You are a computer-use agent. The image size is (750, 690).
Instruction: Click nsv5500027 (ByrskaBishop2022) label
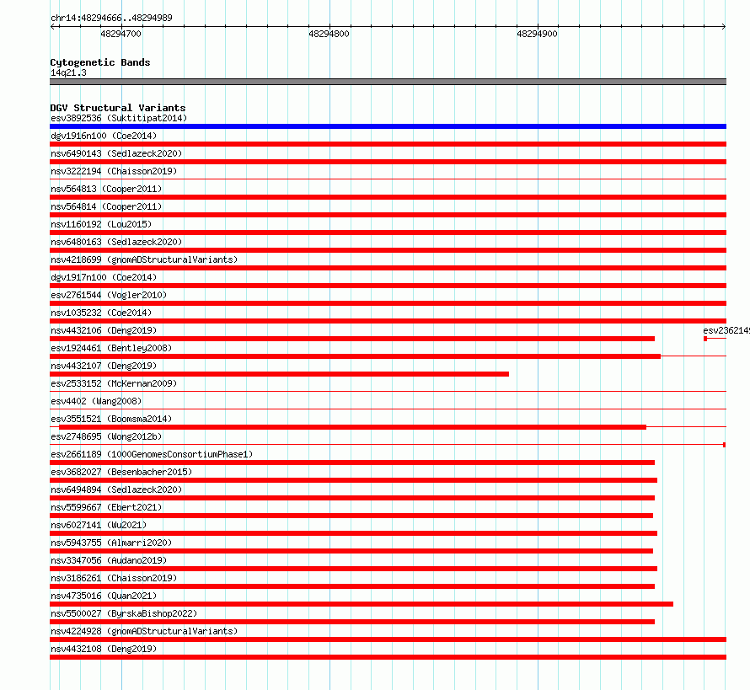pos(124,613)
